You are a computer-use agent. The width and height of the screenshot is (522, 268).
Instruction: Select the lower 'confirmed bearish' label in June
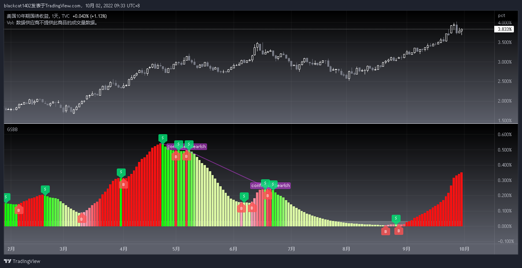click(x=270, y=185)
